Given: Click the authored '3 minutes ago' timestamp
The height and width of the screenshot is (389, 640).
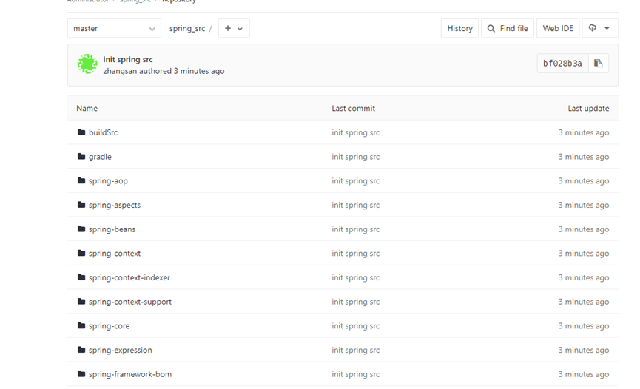Looking at the screenshot, I should [x=199, y=71].
